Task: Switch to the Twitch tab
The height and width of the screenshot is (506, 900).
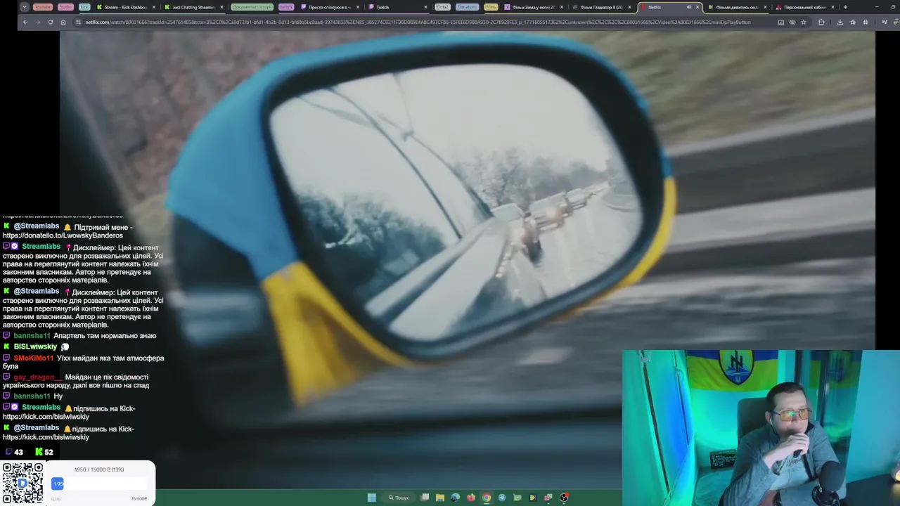Action: pyautogui.click(x=397, y=7)
